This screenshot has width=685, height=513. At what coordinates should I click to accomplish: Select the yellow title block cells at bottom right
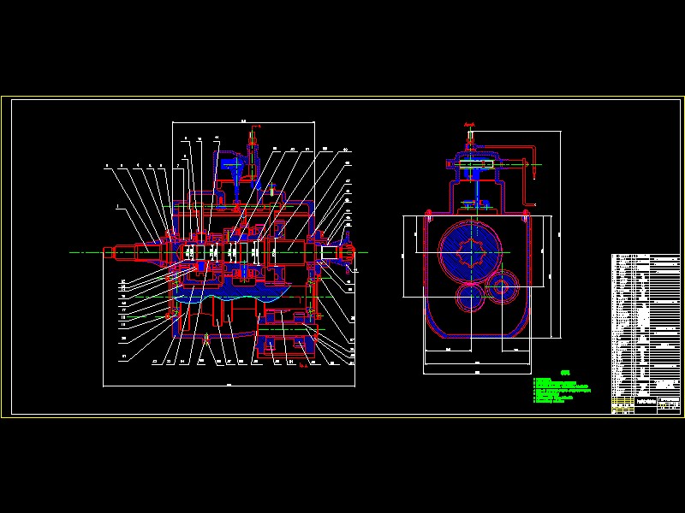click(622, 405)
